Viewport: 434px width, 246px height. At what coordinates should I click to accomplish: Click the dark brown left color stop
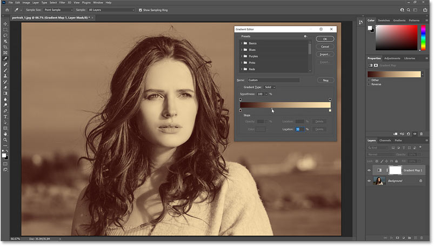click(x=241, y=110)
